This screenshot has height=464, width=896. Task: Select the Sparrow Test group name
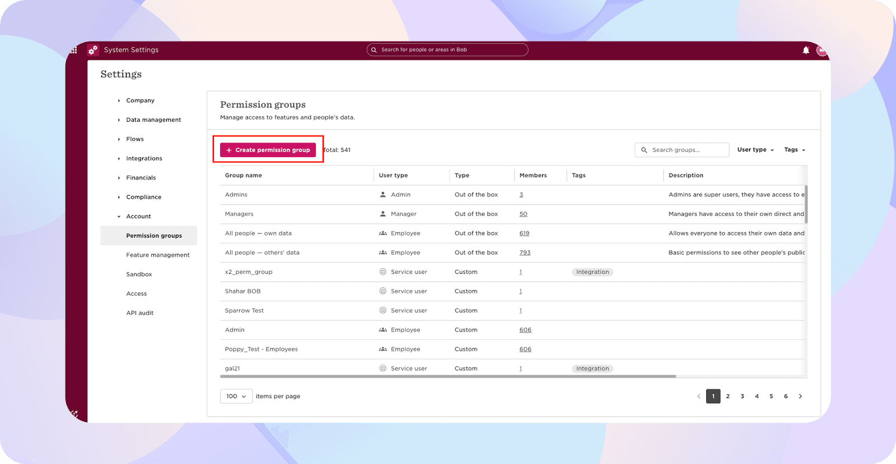pos(244,311)
